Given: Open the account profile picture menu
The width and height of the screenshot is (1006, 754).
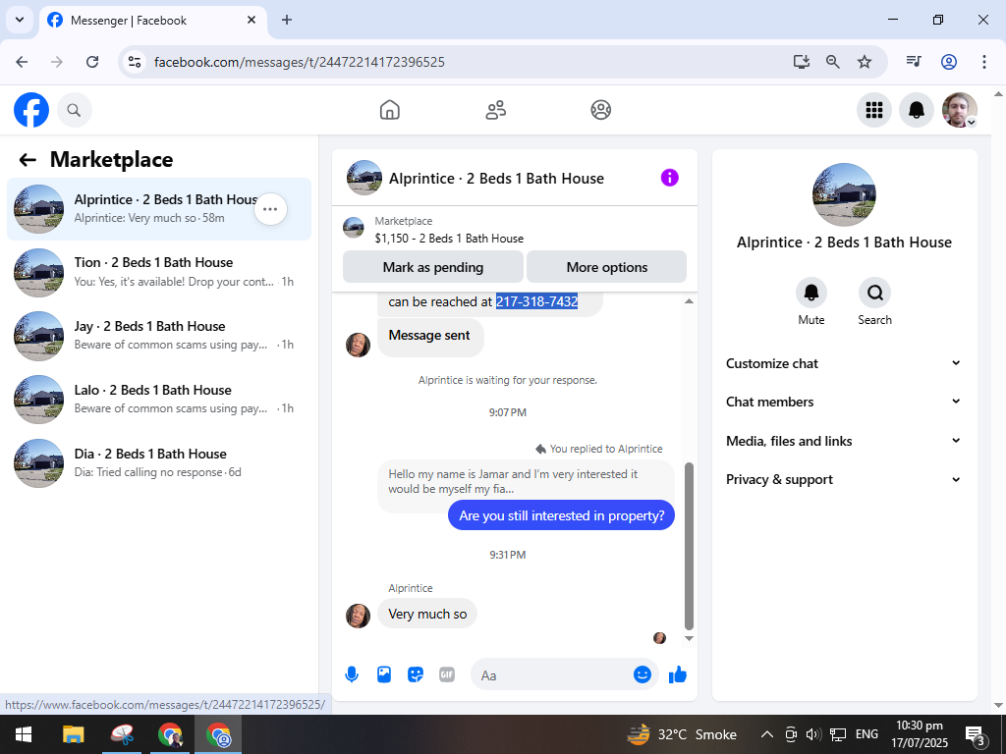Looking at the screenshot, I should 959,110.
